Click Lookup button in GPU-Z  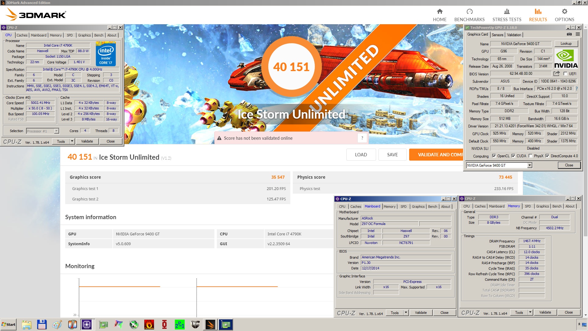(566, 44)
